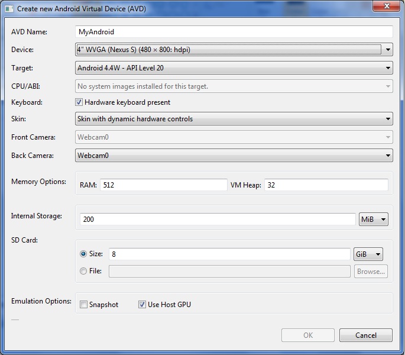Click the 'AVD Name:' label
Screen dimensions: 405x355
point(29,32)
